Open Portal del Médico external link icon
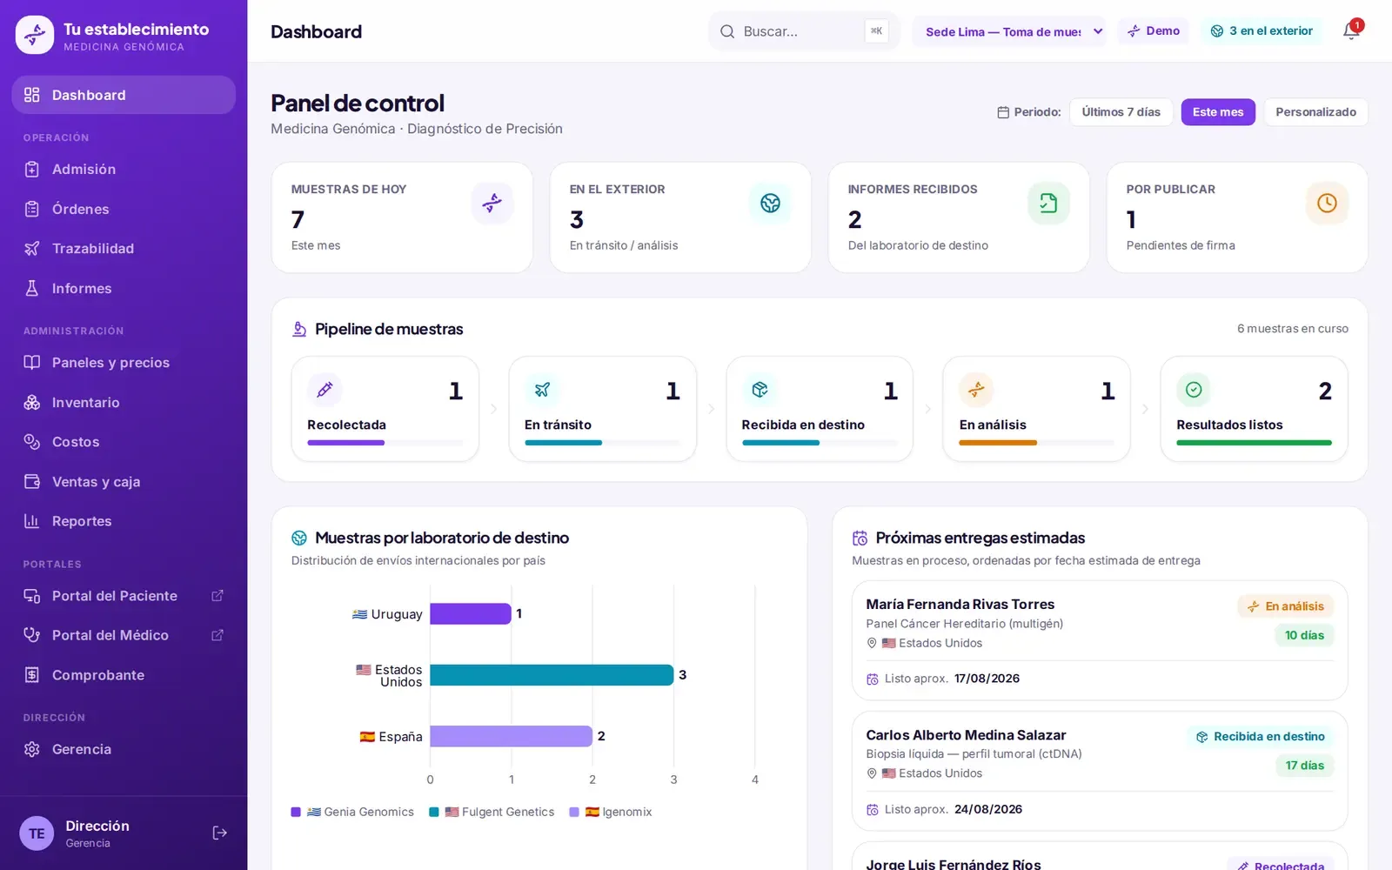The width and height of the screenshot is (1392, 870). pos(217,635)
